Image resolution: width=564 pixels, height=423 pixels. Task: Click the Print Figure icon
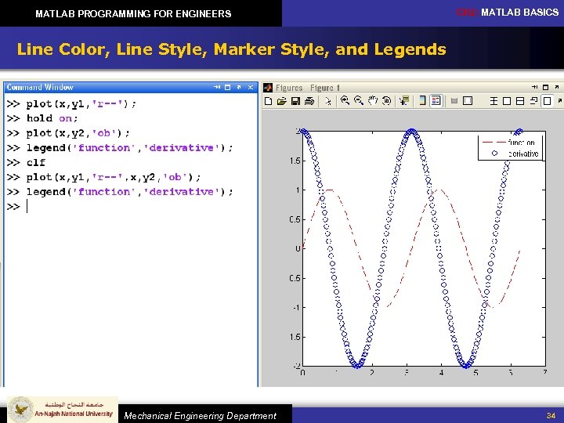pyautogui.click(x=309, y=101)
